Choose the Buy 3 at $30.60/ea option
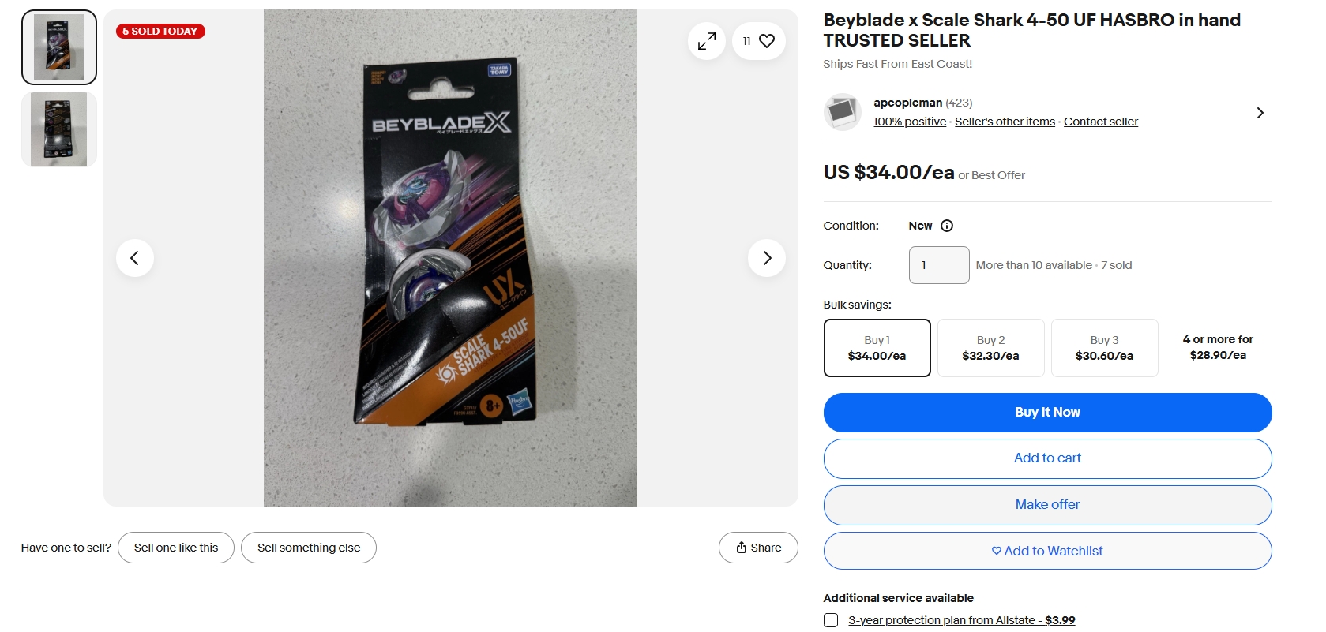1326x632 pixels. (x=1105, y=348)
